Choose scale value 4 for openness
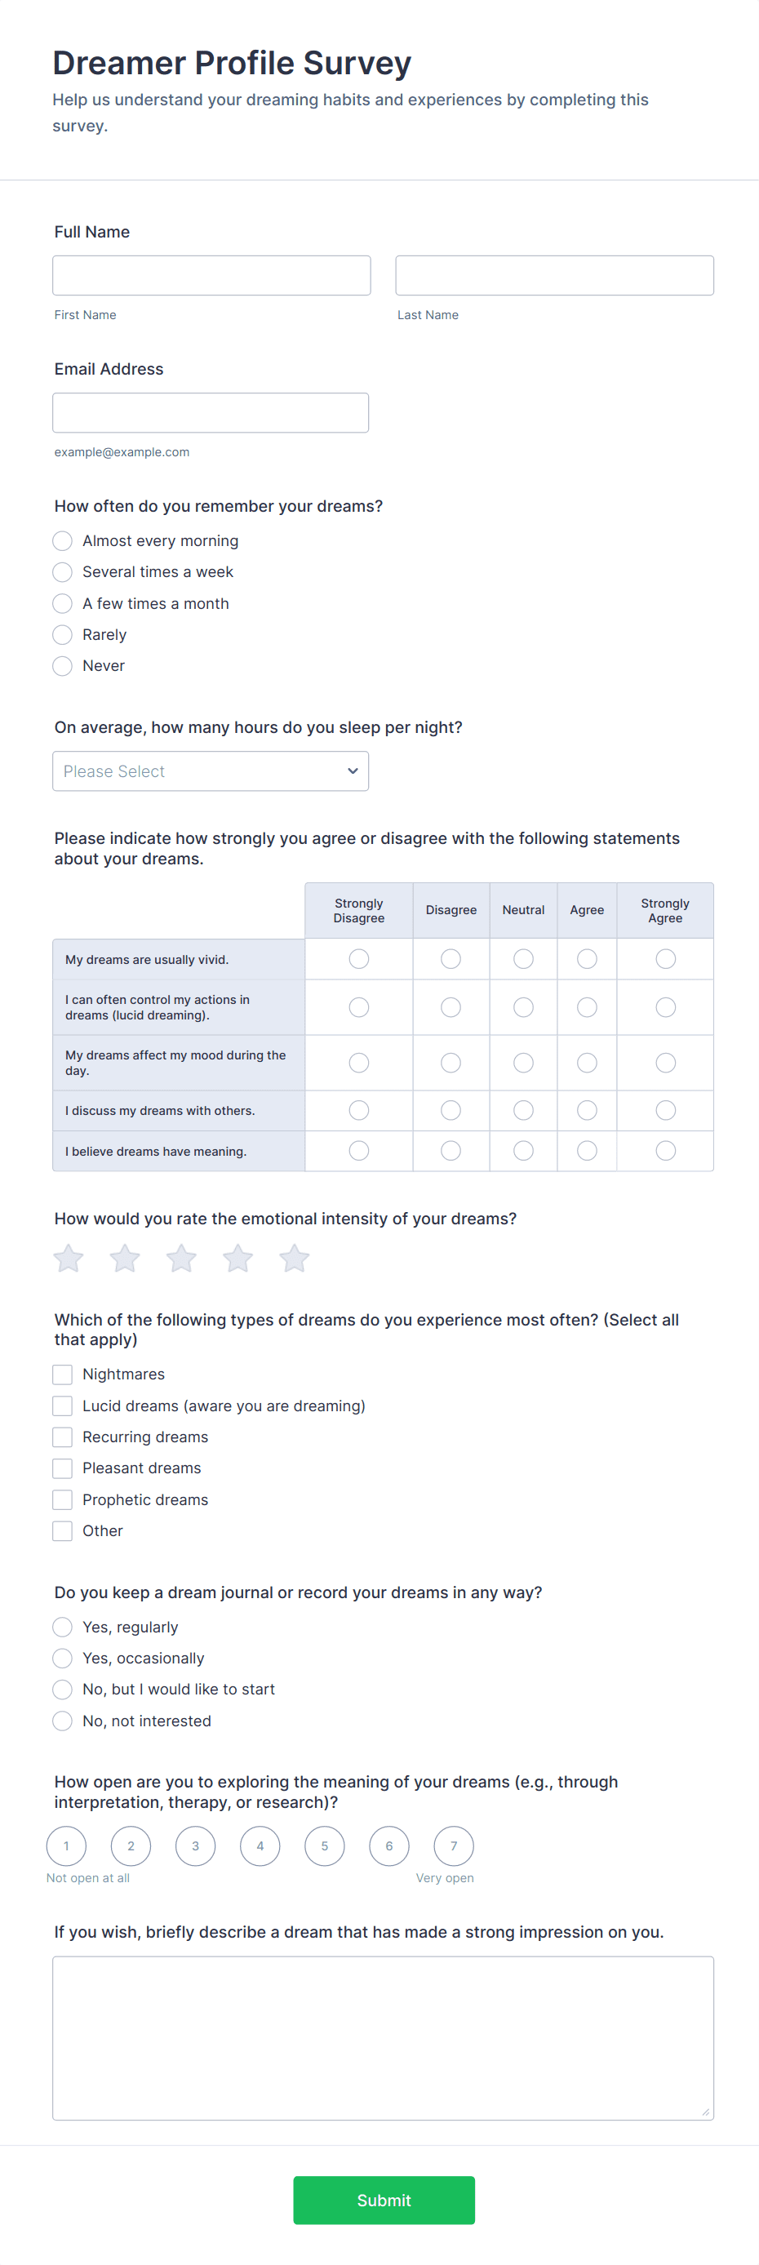759x2265 pixels. tap(260, 1845)
